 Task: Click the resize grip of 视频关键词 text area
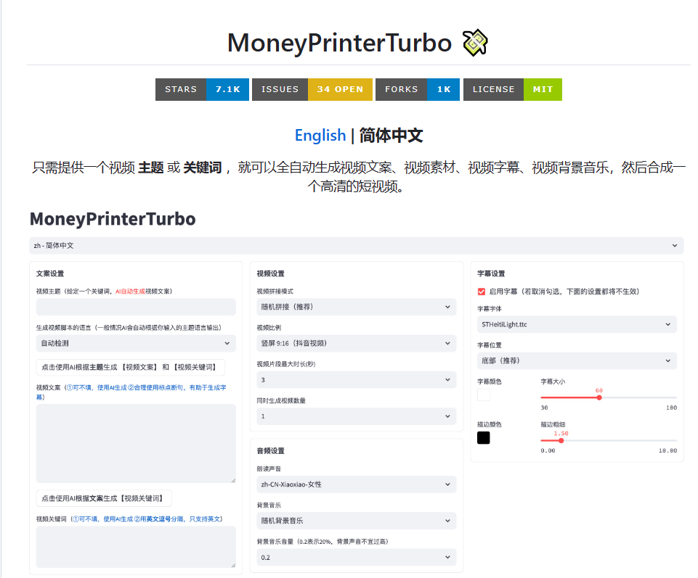[233, 565]
